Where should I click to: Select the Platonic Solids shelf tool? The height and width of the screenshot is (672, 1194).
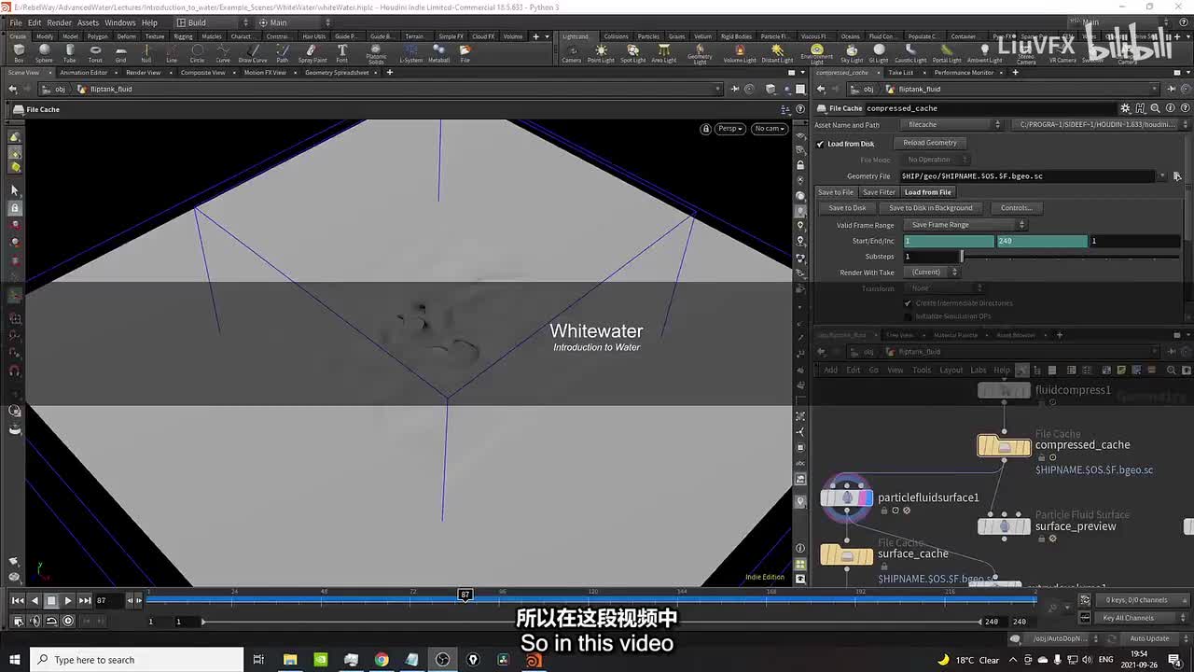376,54
